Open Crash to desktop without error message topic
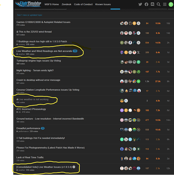The height and width of the screenshot is (175, 174). [x=38, y=80]
